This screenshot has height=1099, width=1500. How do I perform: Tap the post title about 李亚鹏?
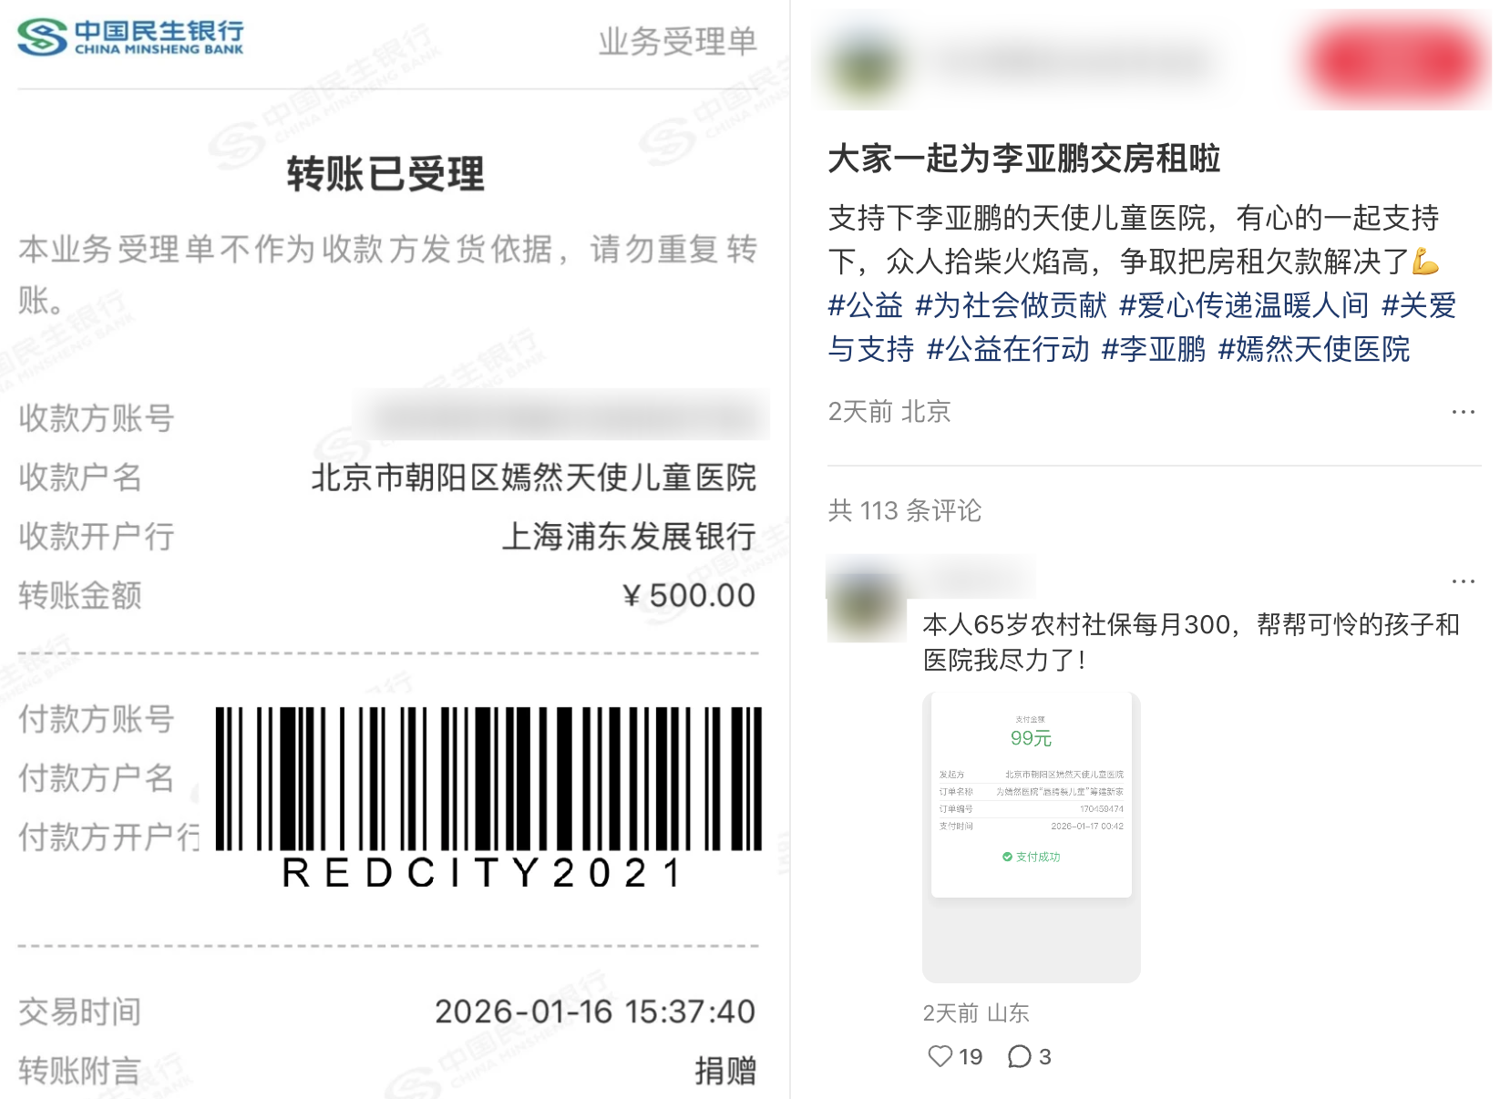point(1024,159)
